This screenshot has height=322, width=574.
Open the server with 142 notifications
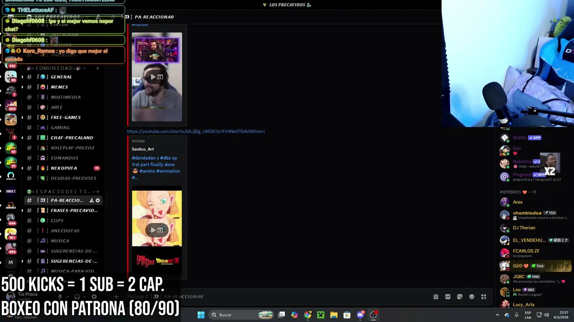point(11,63)
